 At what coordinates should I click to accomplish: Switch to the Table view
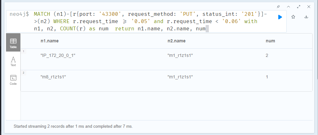(13, 43)
